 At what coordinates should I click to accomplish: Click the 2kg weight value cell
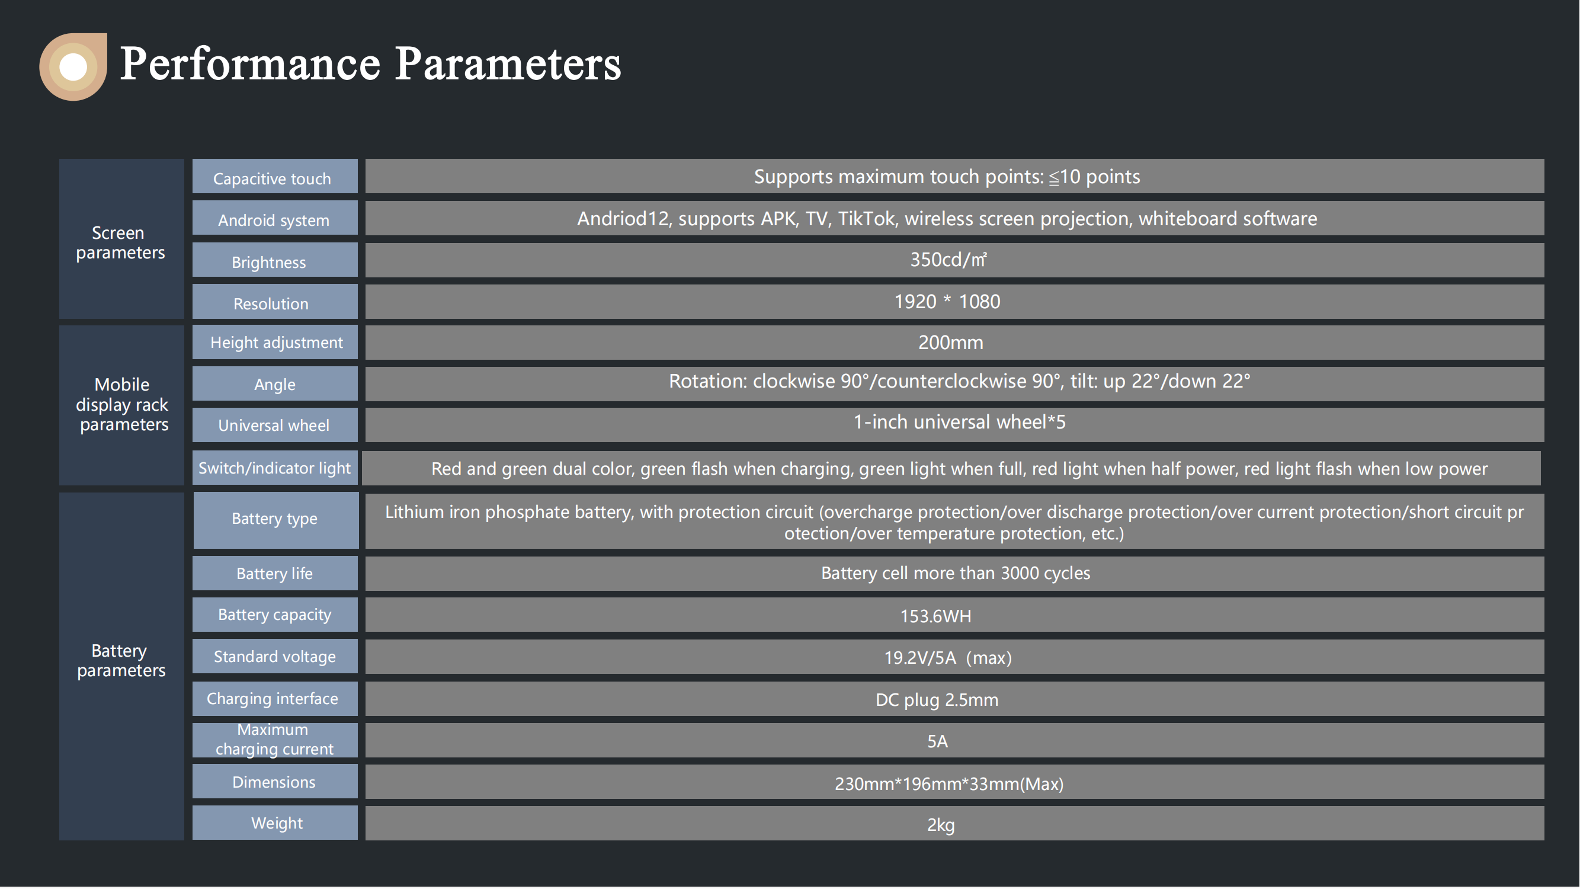point(940,824)
